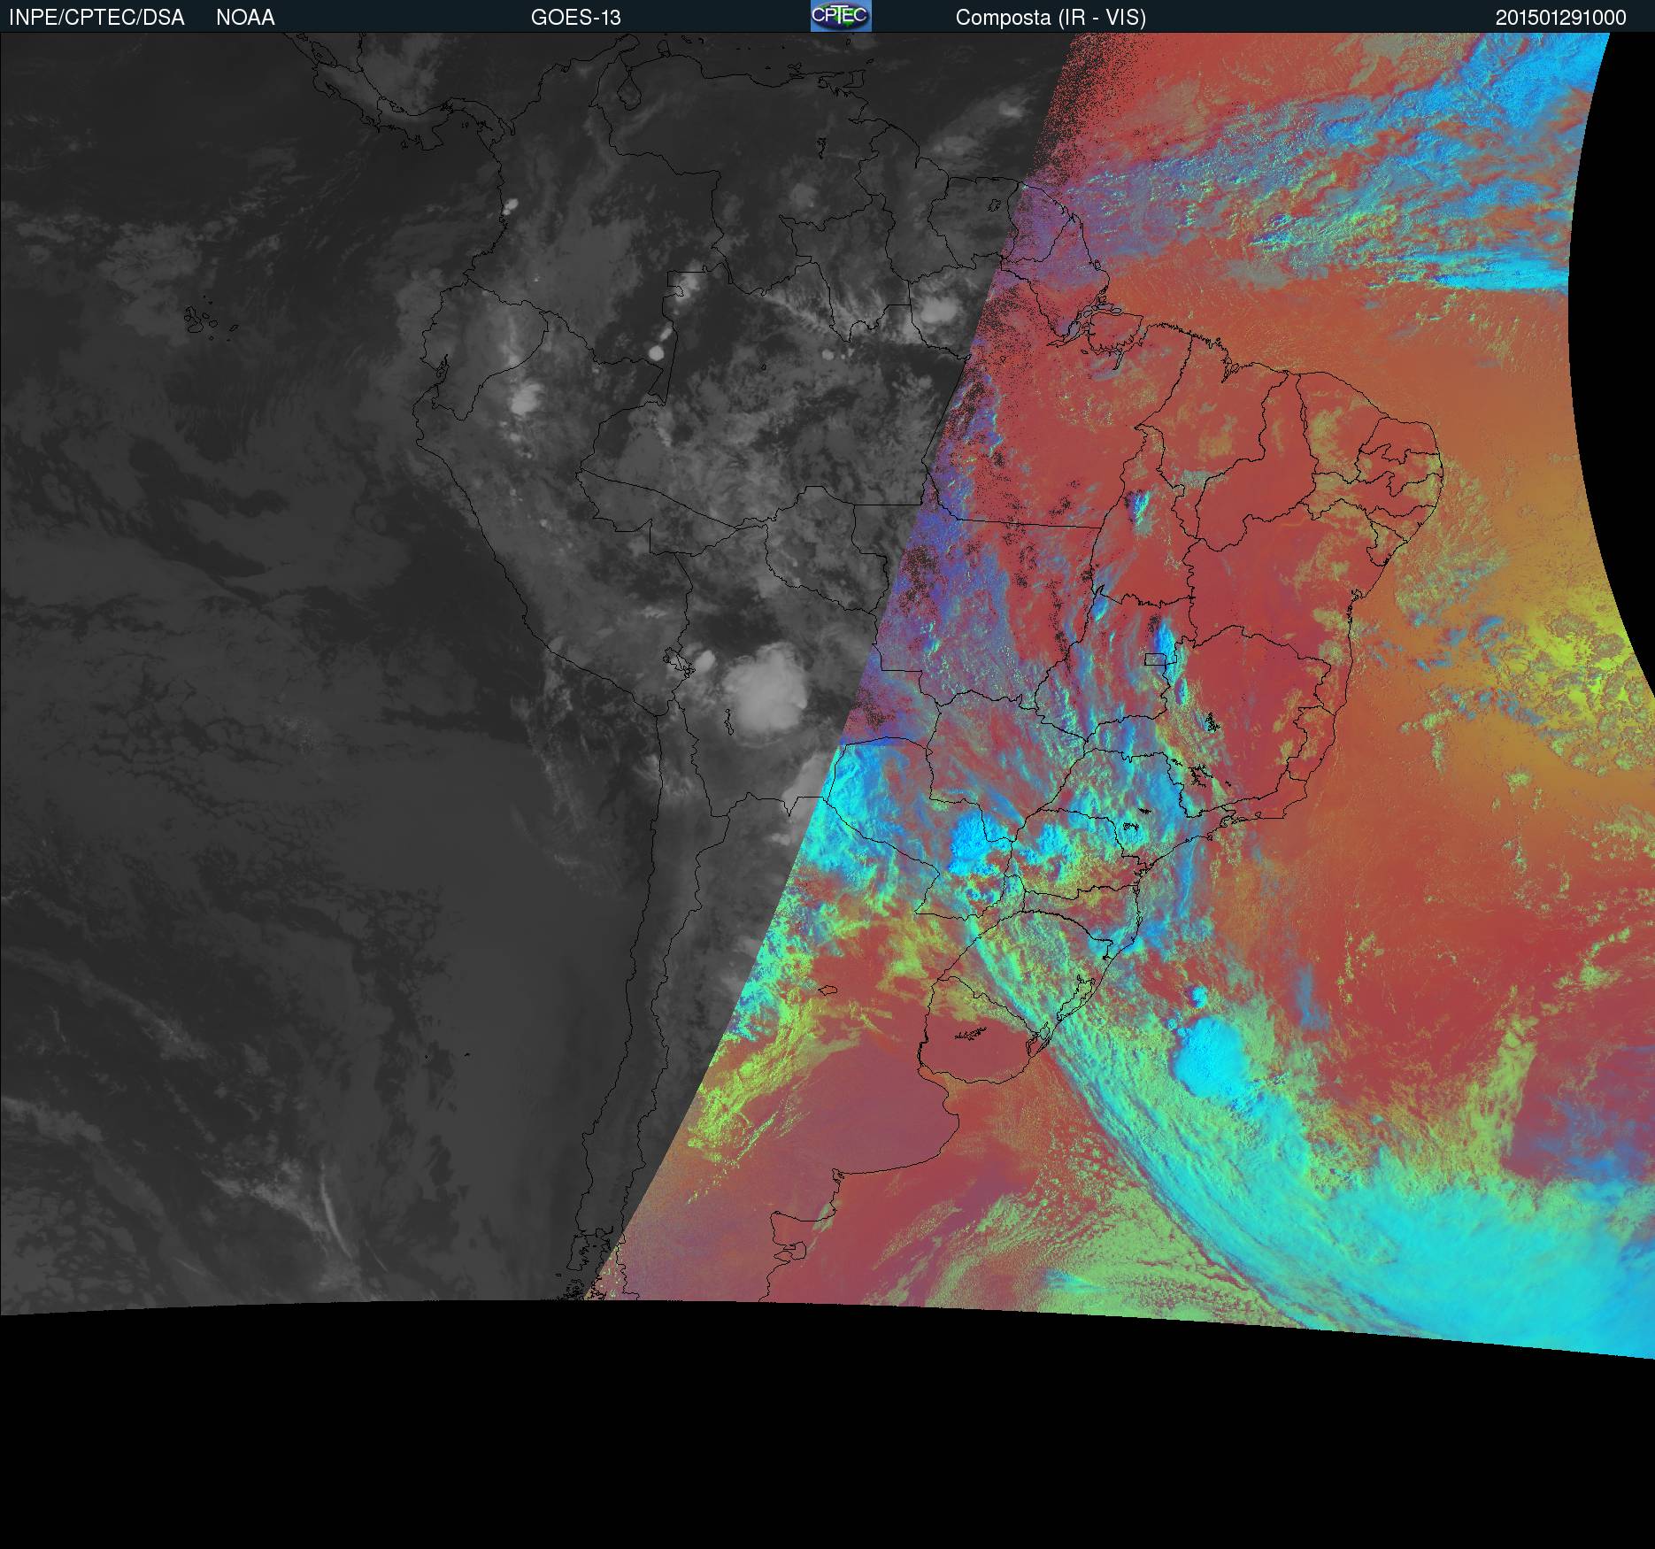The height and width of the screenshot is (1549, 1655).
Task: Click the GOES-13 satellite name
Action: click(x=575, y=18)
